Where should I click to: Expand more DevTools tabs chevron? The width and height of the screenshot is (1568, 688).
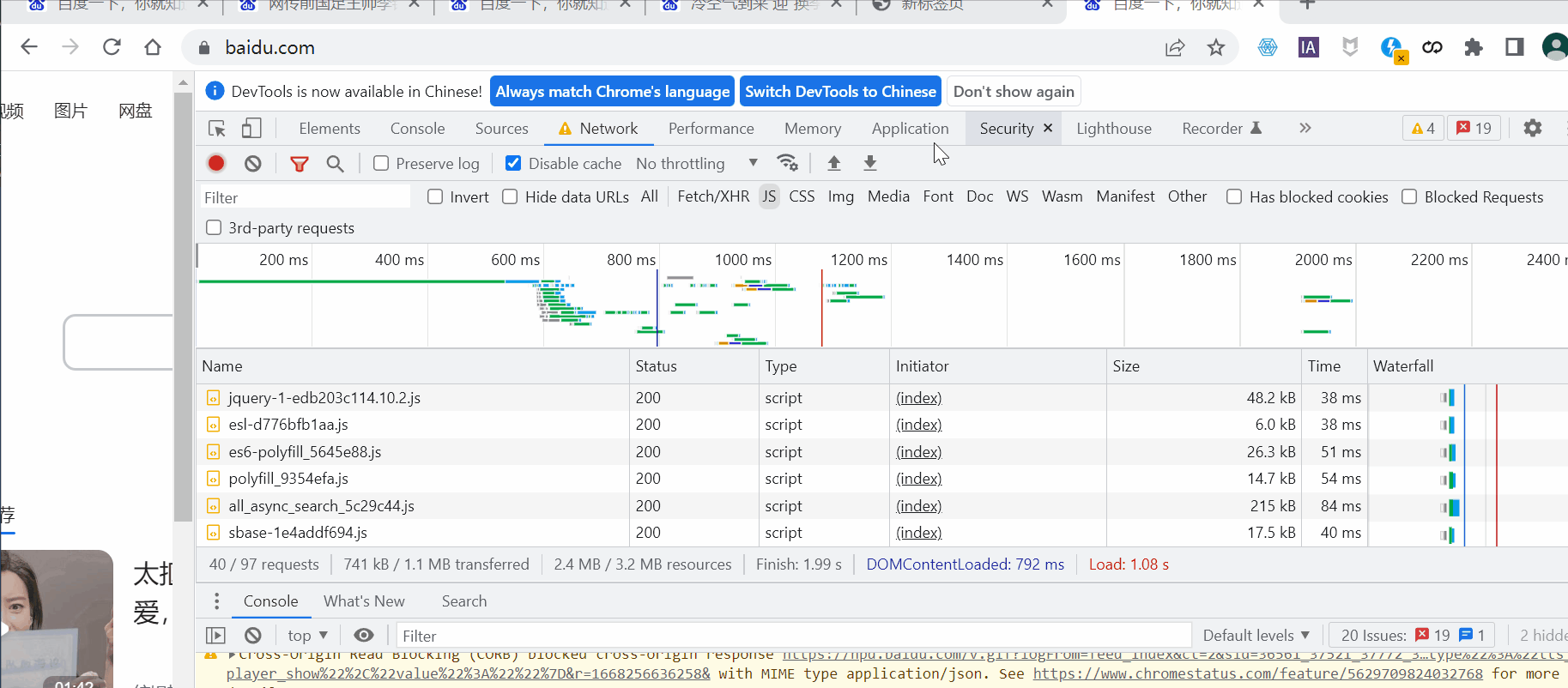point(1305,128)
